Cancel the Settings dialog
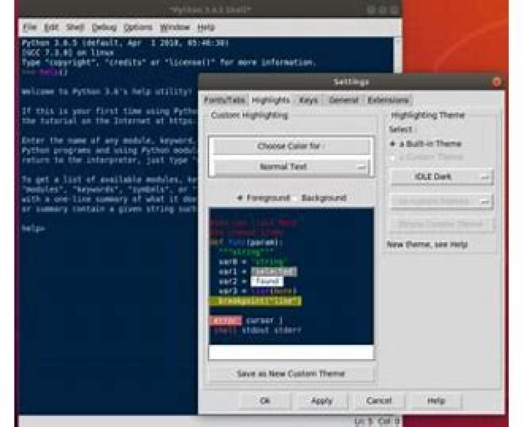Image resolution: width=523 pixels, height=427 pixels. (x=378, y=401)
